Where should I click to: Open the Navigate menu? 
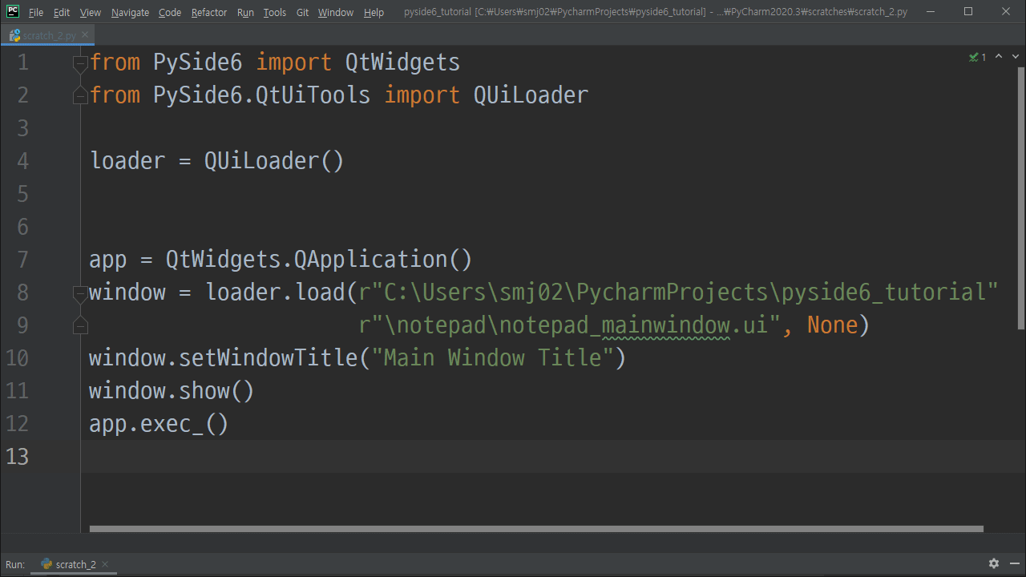click(130, 12)
